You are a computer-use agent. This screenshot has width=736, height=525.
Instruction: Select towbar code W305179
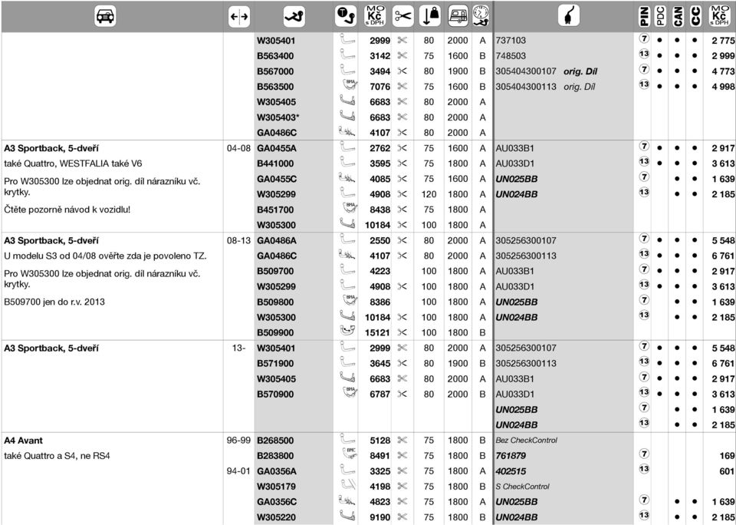[277, 487]
